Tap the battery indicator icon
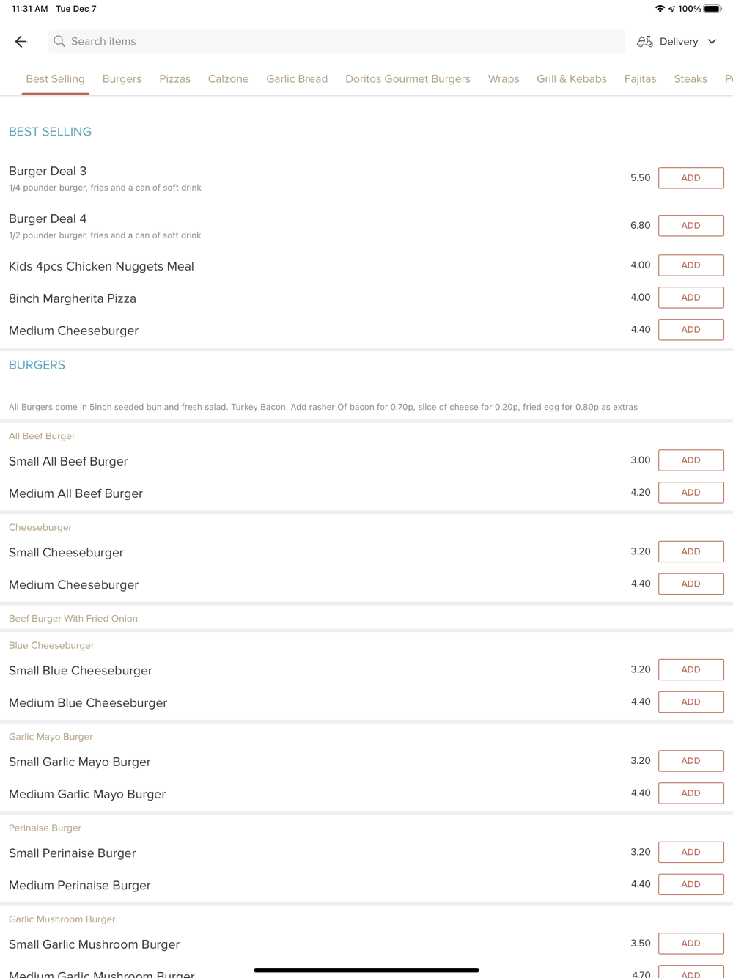The image size is (733, 978). [712, 9]
